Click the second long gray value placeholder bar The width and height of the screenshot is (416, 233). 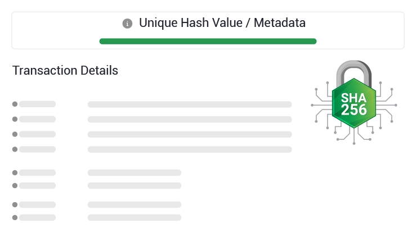click(x=190, y=119)
